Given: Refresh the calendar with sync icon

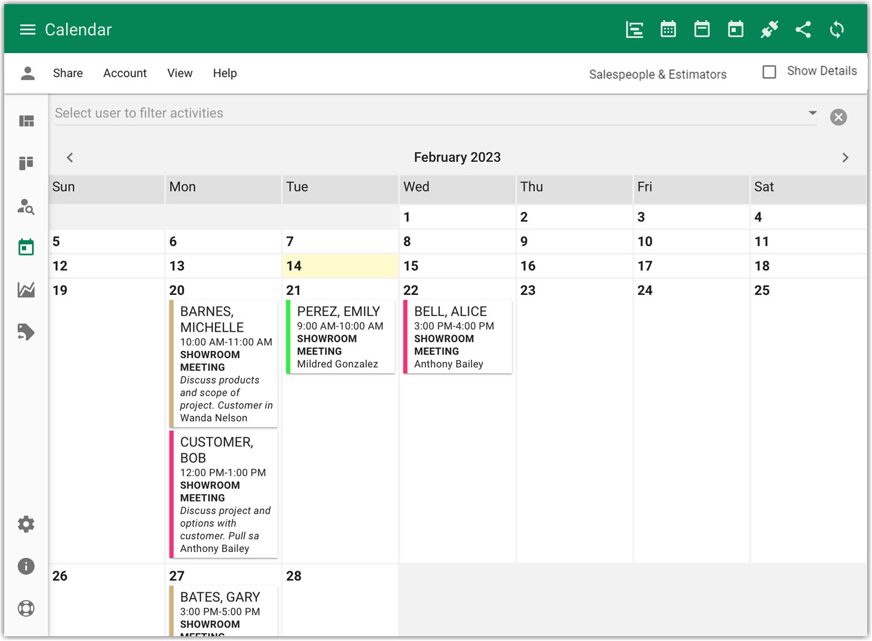Looking at the screenshot, I should pyautogui.click(x=836, y=29).
